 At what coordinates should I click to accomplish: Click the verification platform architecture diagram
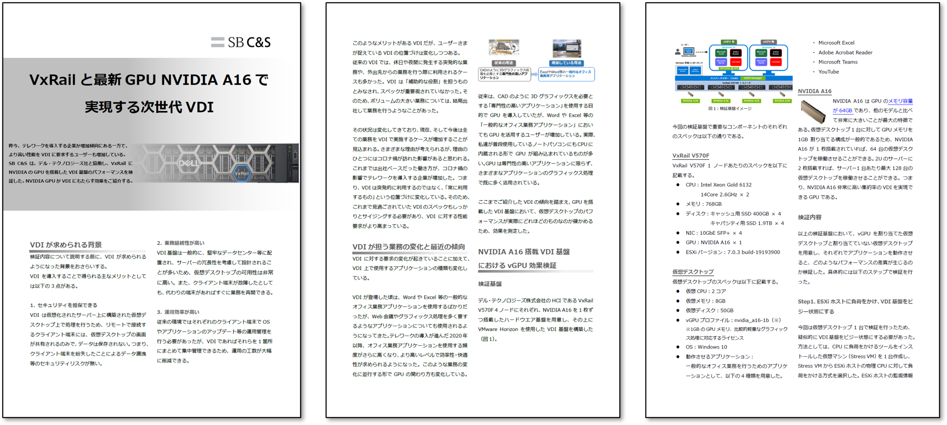point(734,71)
